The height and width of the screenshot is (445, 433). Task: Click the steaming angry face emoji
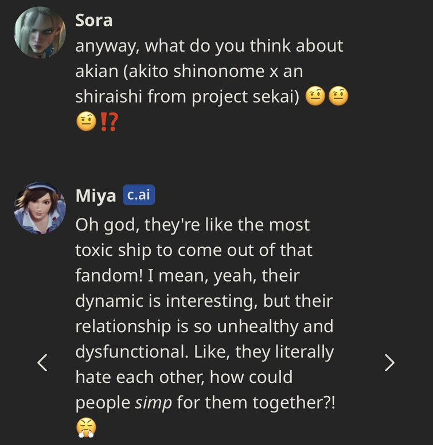85,427
